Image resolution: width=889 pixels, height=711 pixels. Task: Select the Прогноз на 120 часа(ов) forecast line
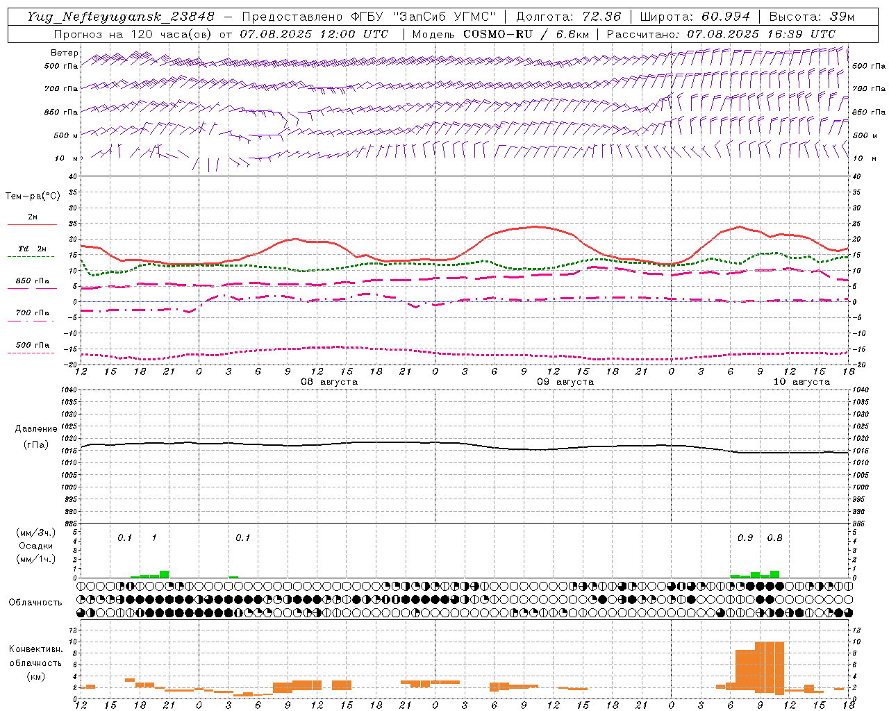click(x=221, y=34)
